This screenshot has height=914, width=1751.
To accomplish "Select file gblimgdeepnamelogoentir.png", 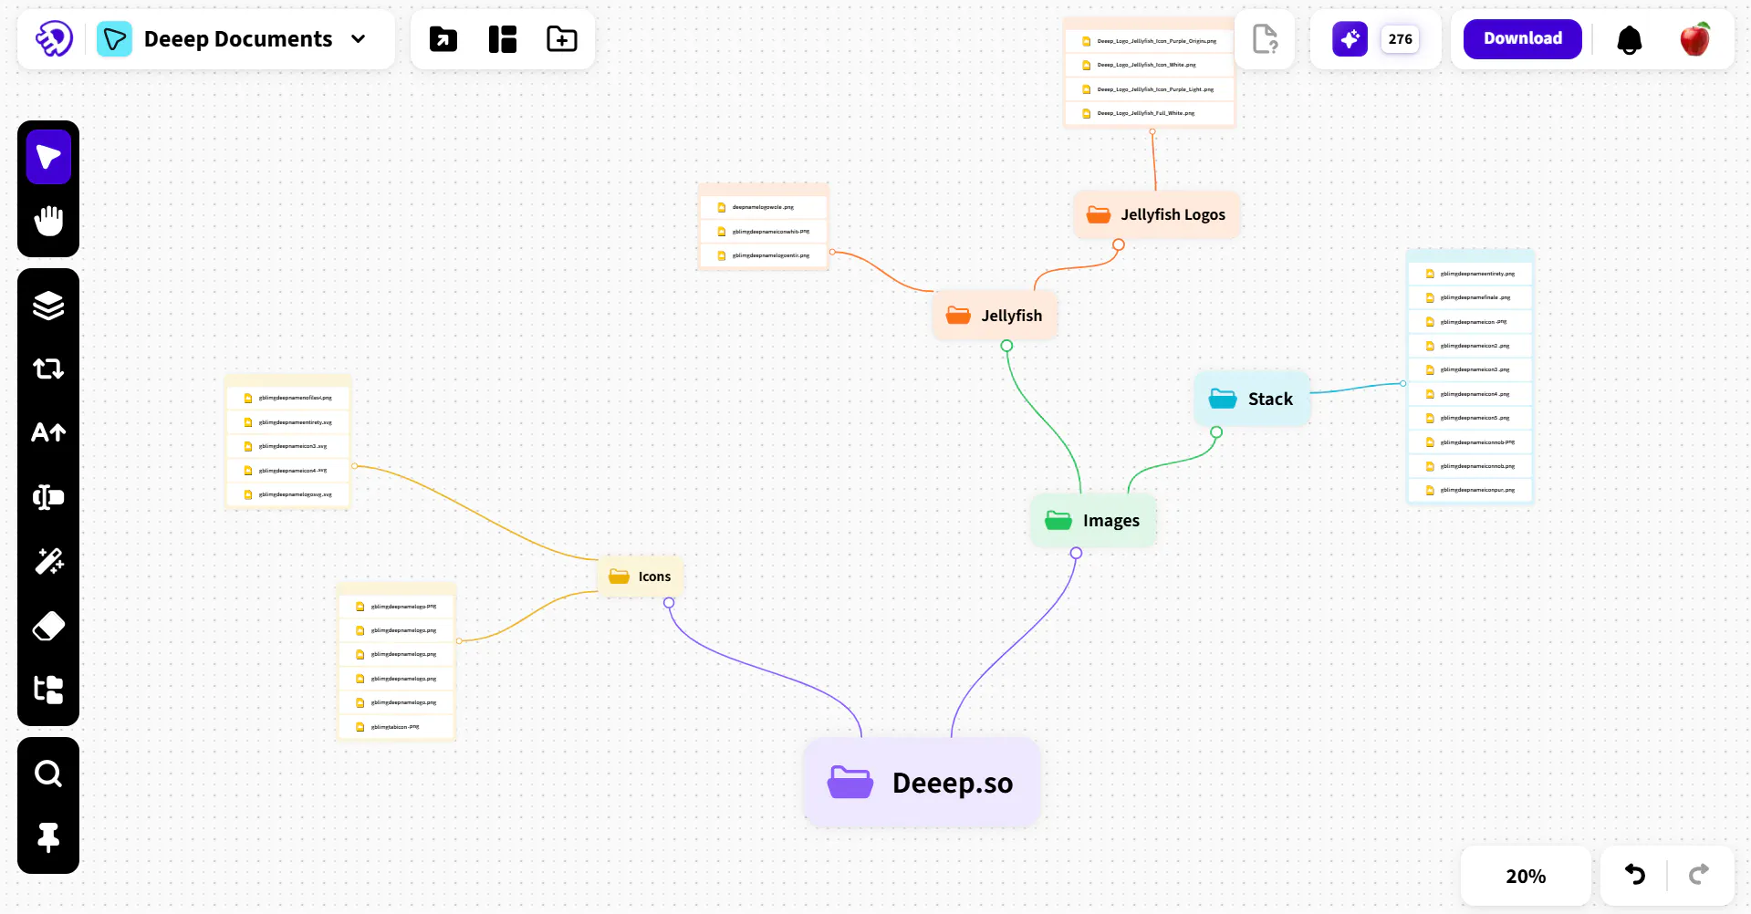I will coord(764,255).
